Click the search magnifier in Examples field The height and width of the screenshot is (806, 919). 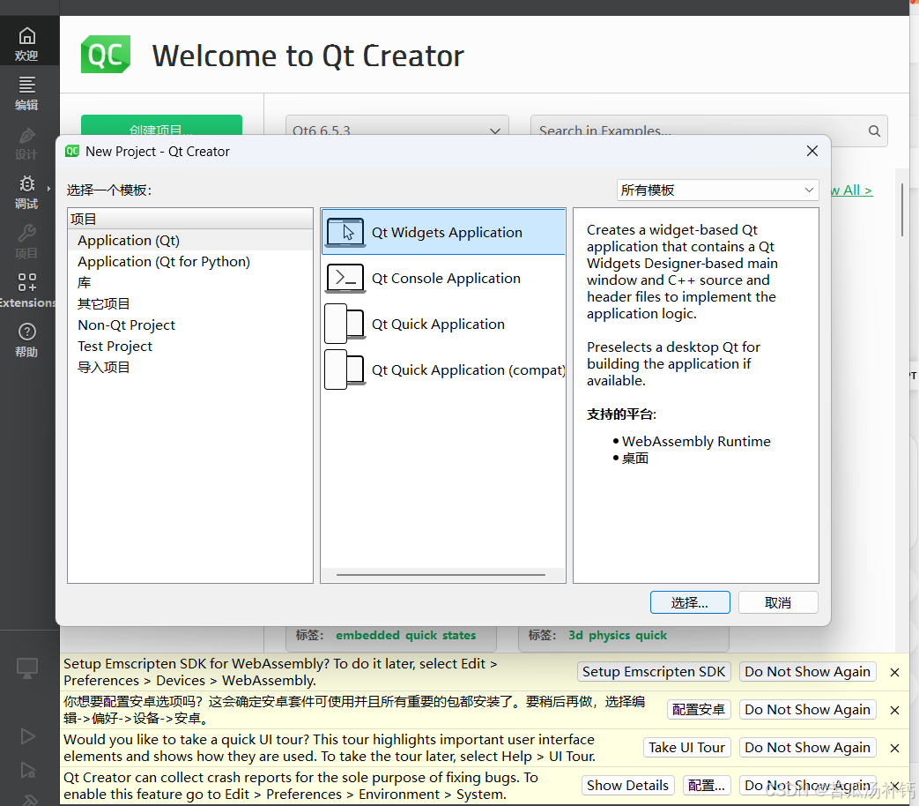point(874,131)
